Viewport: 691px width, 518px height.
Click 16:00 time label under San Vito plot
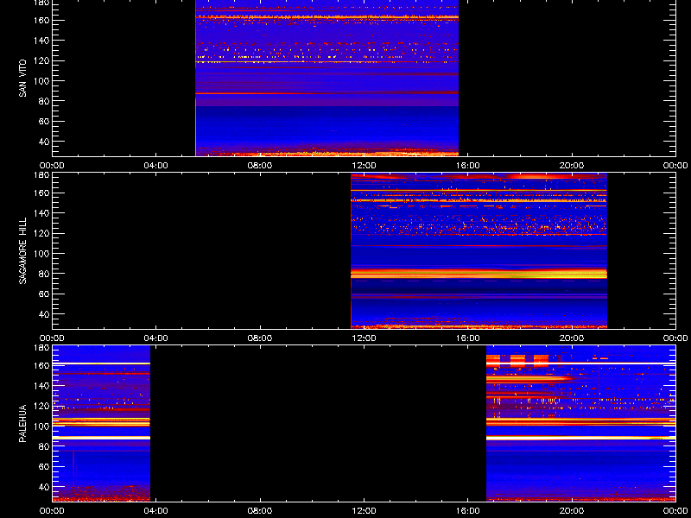[x=468, y=166]
